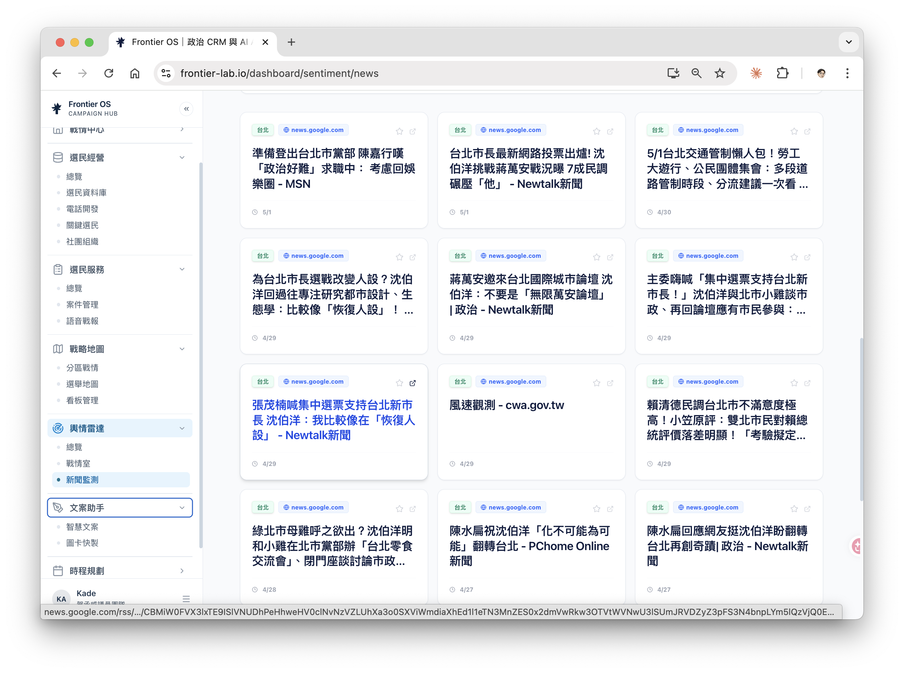The image size is (904, 673).
Task: Expand the 時程規劃 section
Action: (x=182, y=571)
